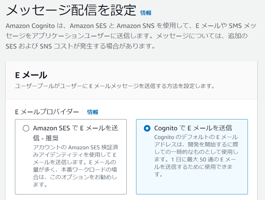Open the 情報 link next to Eメールプロバイダー
The width and height of the screenshot is (265, 200).
(x=92, y=112)
